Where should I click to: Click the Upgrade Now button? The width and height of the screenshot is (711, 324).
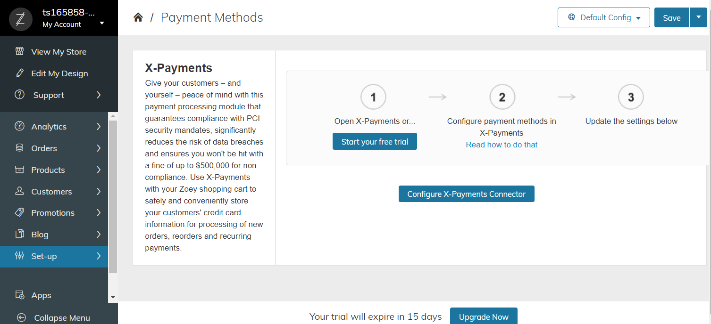tap(484, 316)
